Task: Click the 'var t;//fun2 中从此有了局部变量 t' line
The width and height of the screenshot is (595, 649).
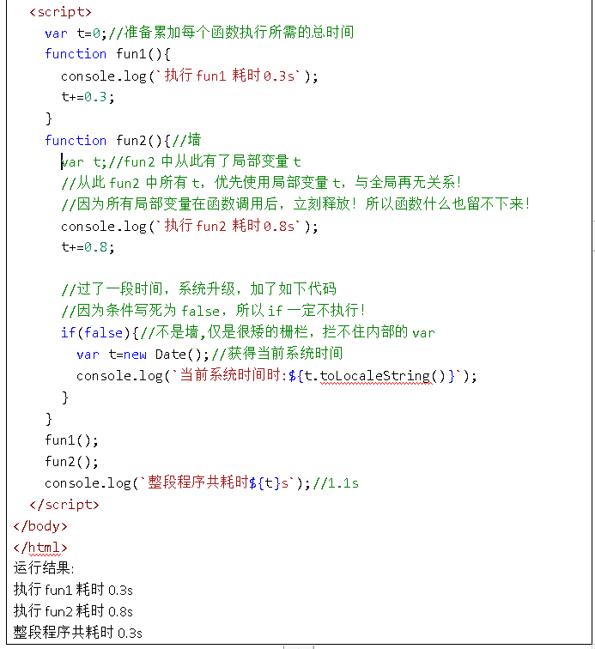Action: [x=181, y=161]
